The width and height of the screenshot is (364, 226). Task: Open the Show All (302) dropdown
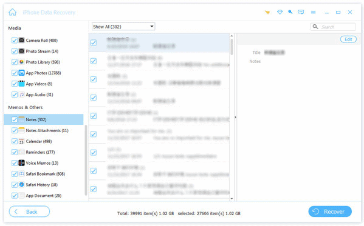123,27
